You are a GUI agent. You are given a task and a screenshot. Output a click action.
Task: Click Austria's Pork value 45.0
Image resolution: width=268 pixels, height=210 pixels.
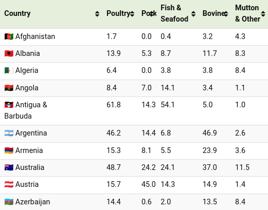(149, 184)
